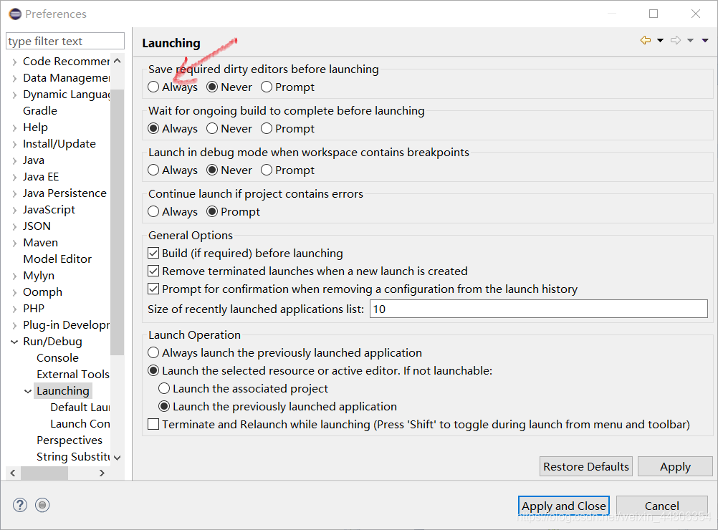Viewport: 718px width, 530px height.
Task: Collapse the Launching tree node
Action: coord(28,391)
